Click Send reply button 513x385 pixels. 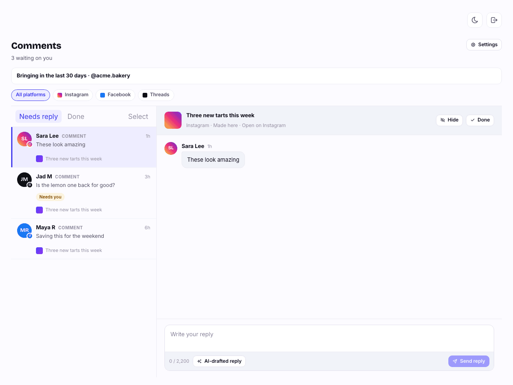coord(469,361)
